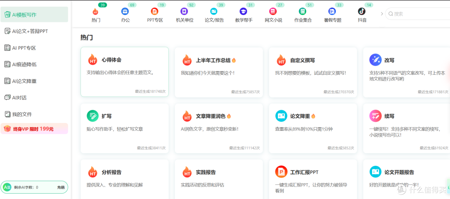Click the AI痕迹降低 sidebar icon
Image resolution: width=450 pixels, height=199 pixels.
[x=7, y=64]
